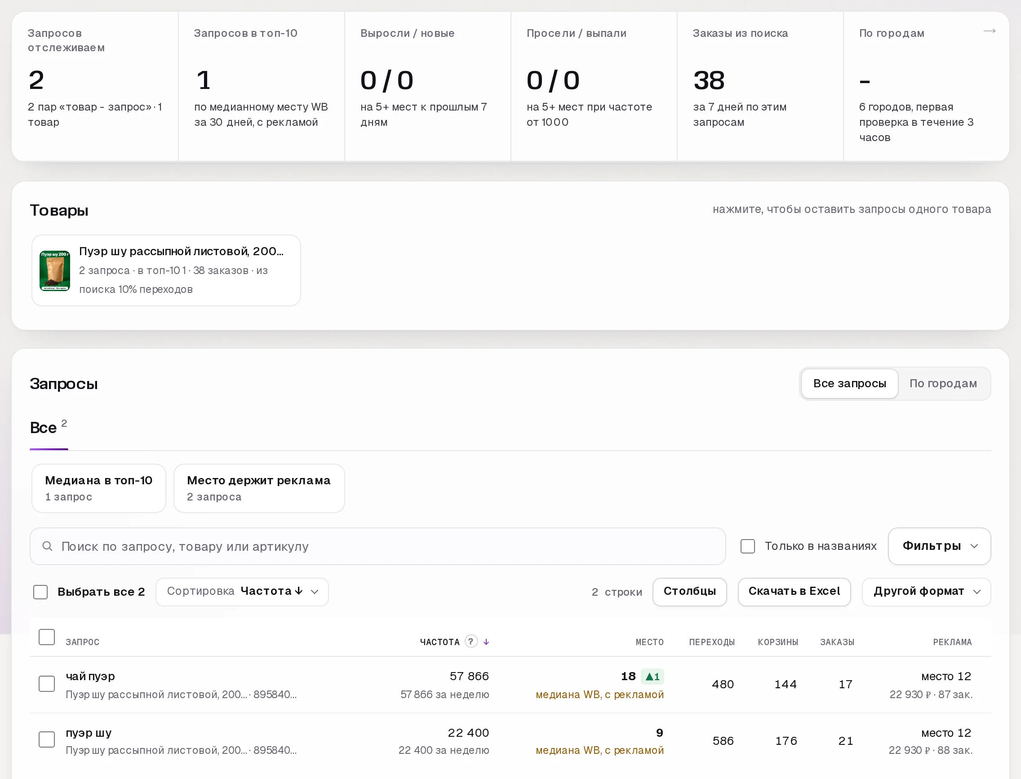Click the green +1 position change badge
The height and width of the screenshot is (779, 1021).
(652, 677)
